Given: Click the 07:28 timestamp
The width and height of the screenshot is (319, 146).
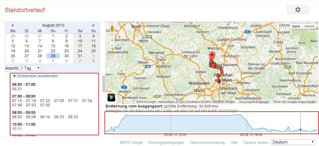Looking at the screenshot, I should 59,101.
